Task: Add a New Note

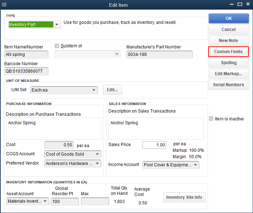Action: coord(228,41)
